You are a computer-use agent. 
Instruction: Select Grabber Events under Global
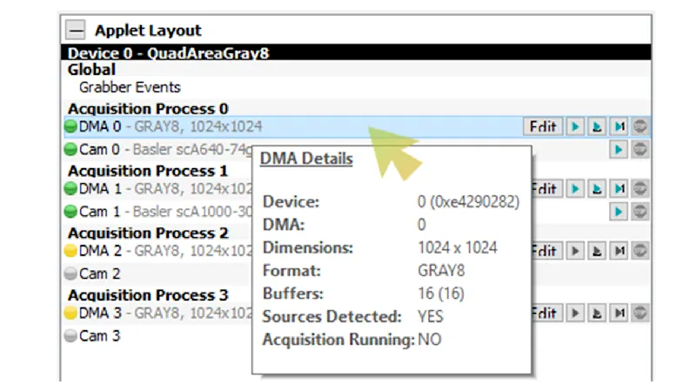[x=130, y=87]
